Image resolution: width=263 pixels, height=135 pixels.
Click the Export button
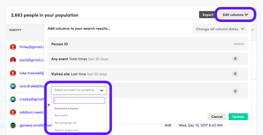208,15
